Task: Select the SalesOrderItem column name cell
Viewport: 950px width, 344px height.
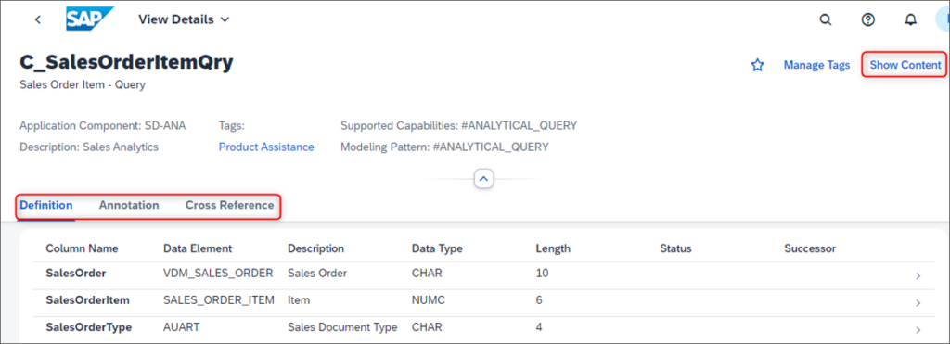Action: (87, 299)
